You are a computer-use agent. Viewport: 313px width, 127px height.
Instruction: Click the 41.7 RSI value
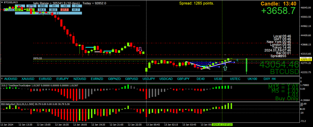(76, 10)
